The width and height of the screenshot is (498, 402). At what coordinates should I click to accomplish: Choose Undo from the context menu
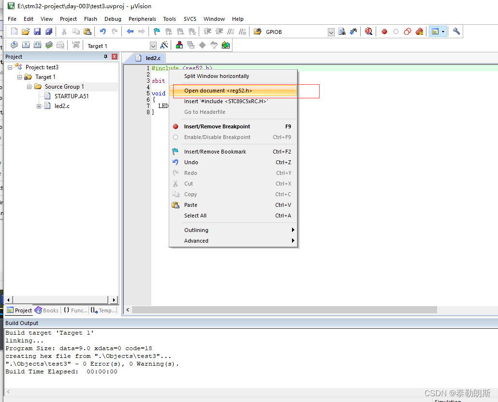point(234,162)
